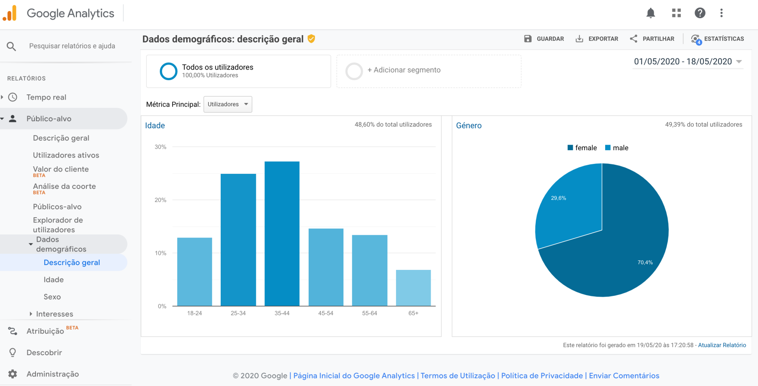758x386 pixels.
Task: Click the 18-24 age bar
Action: pos(195,272)
